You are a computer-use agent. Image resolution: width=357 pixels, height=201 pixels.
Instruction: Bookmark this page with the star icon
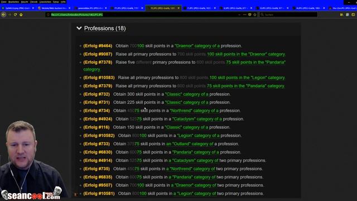[x=255, y=15]
